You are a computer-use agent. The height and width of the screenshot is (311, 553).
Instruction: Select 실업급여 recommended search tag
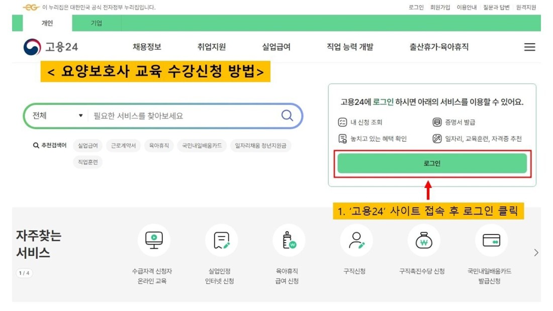pos(88,146)
